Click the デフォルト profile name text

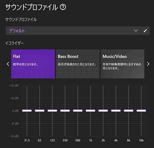[17, 31]
